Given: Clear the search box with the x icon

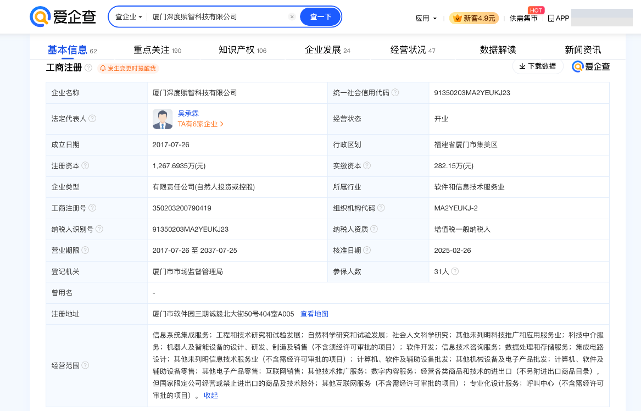Looking at the screenshot, I should coord(292,17).
